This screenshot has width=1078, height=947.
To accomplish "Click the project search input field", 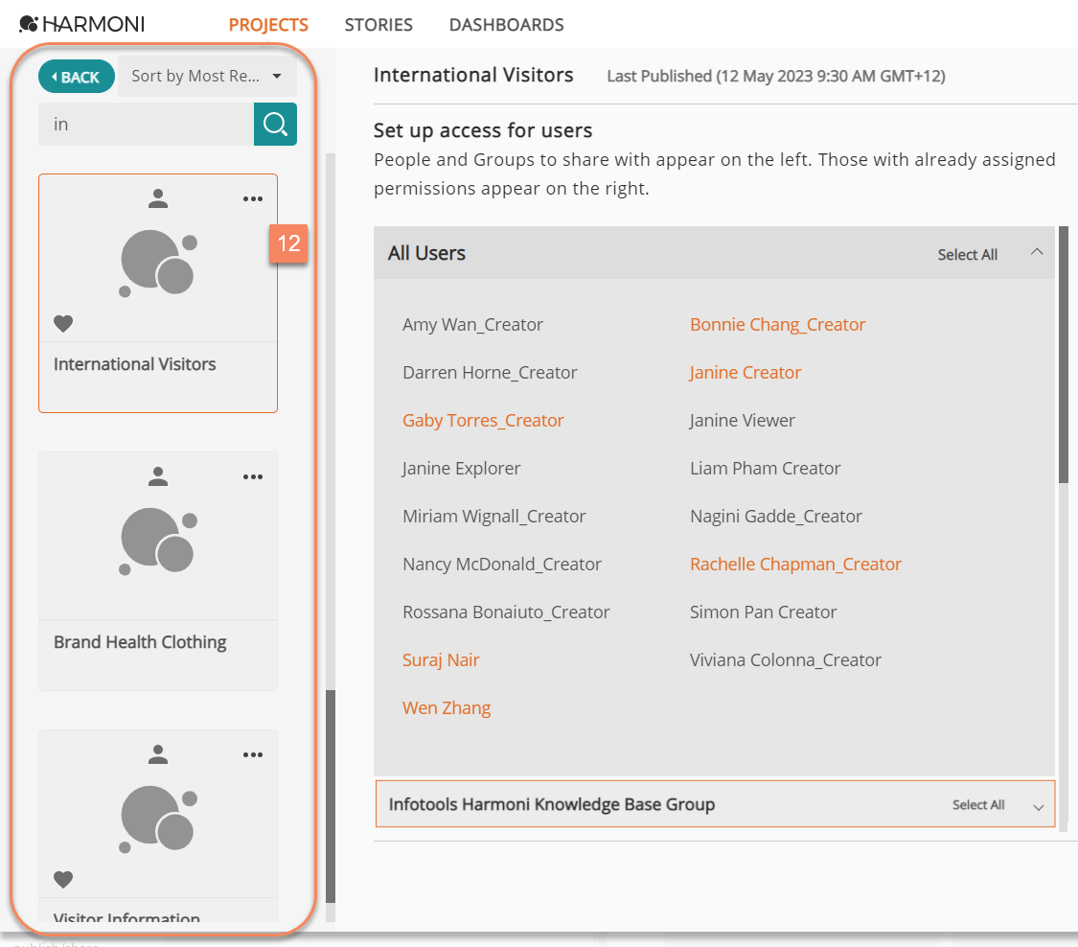I will [x=146, y=125].
